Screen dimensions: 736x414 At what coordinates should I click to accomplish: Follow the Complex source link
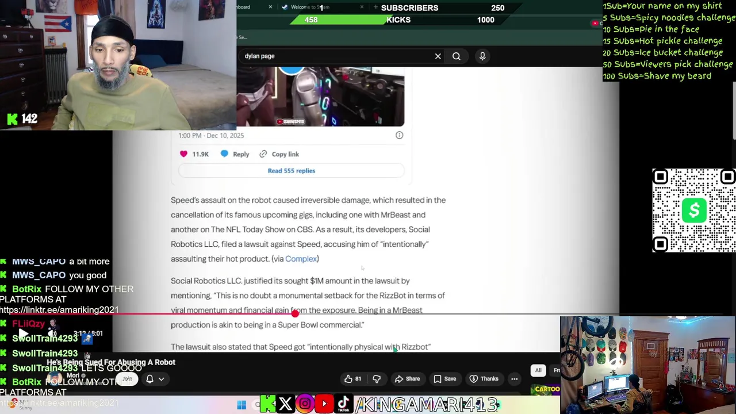point(301,259)
